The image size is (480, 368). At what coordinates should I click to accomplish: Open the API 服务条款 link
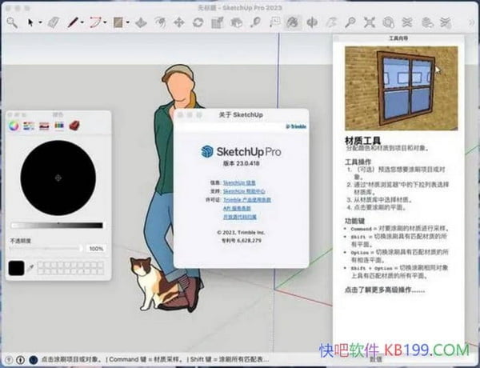238,208
